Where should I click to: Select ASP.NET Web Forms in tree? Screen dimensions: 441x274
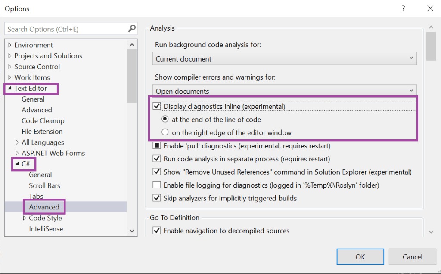[53, 153]
